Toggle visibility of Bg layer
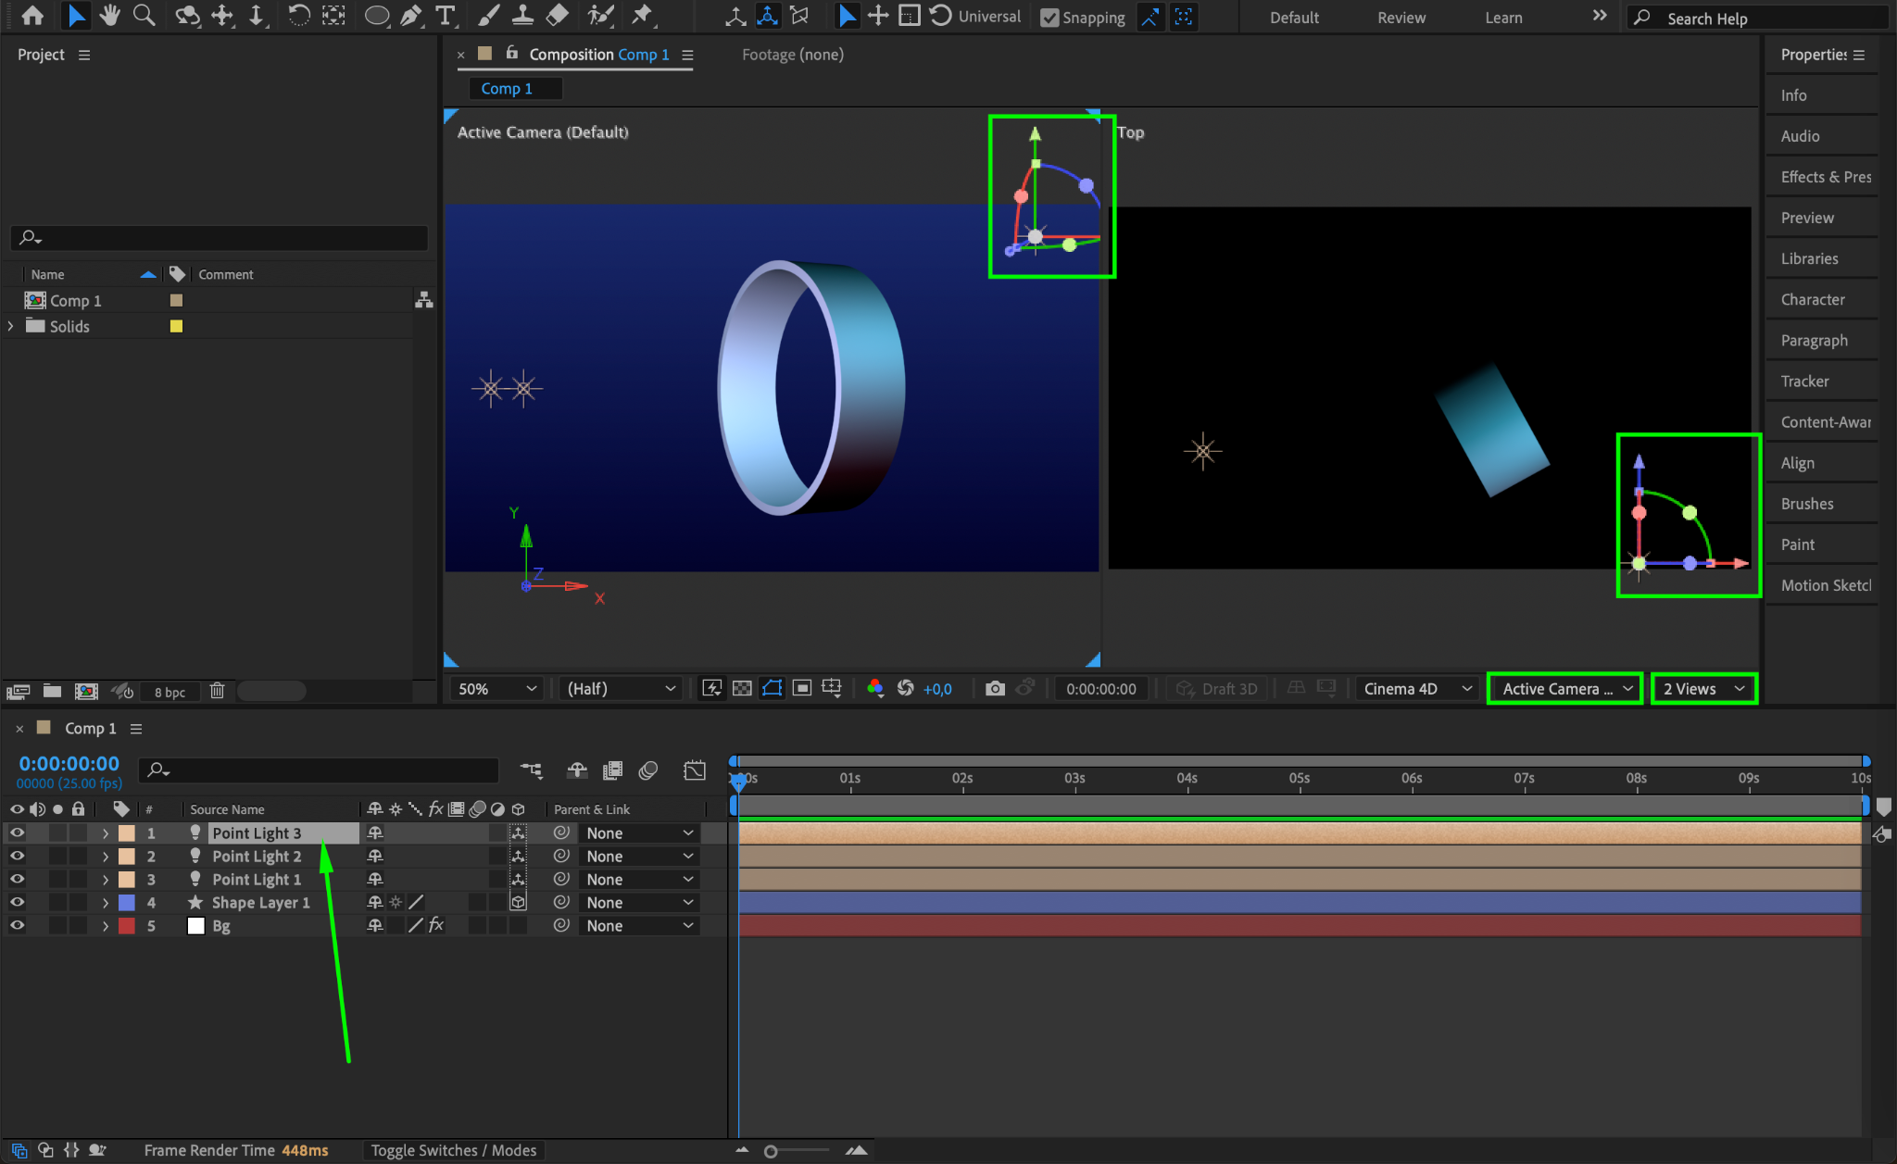Viewport: 1897px width, 1164px height. pyautogui.click(x=17, y=925)
